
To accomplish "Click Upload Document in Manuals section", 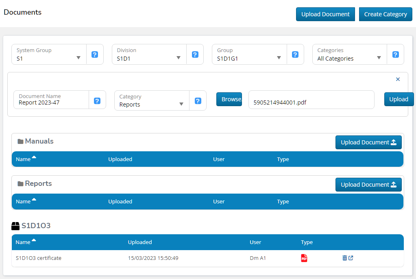I will pos(368,142).
